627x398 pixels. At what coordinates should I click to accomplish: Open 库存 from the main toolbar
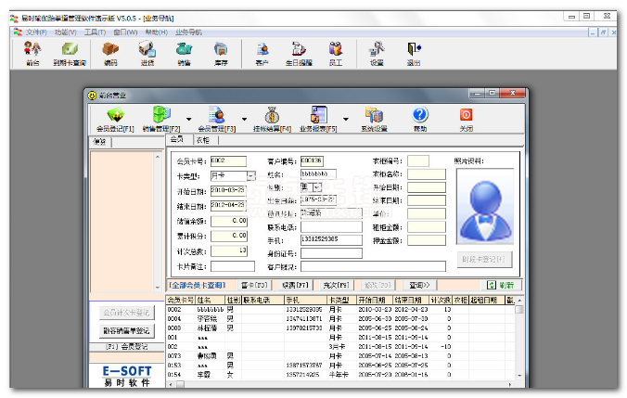pyautogui.click(x=221, y=53)
